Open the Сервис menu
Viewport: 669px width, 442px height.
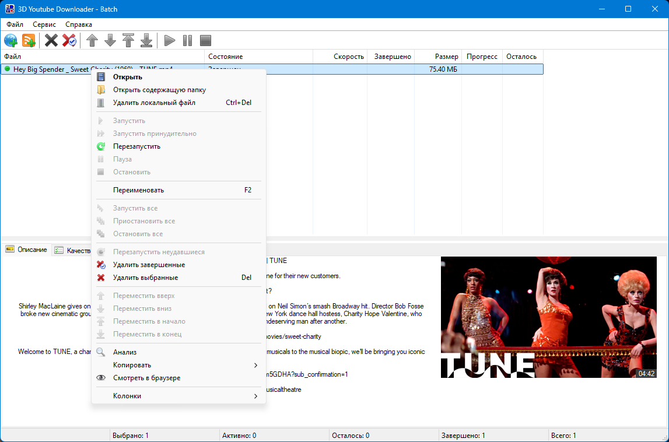click(x=44, y=24)
